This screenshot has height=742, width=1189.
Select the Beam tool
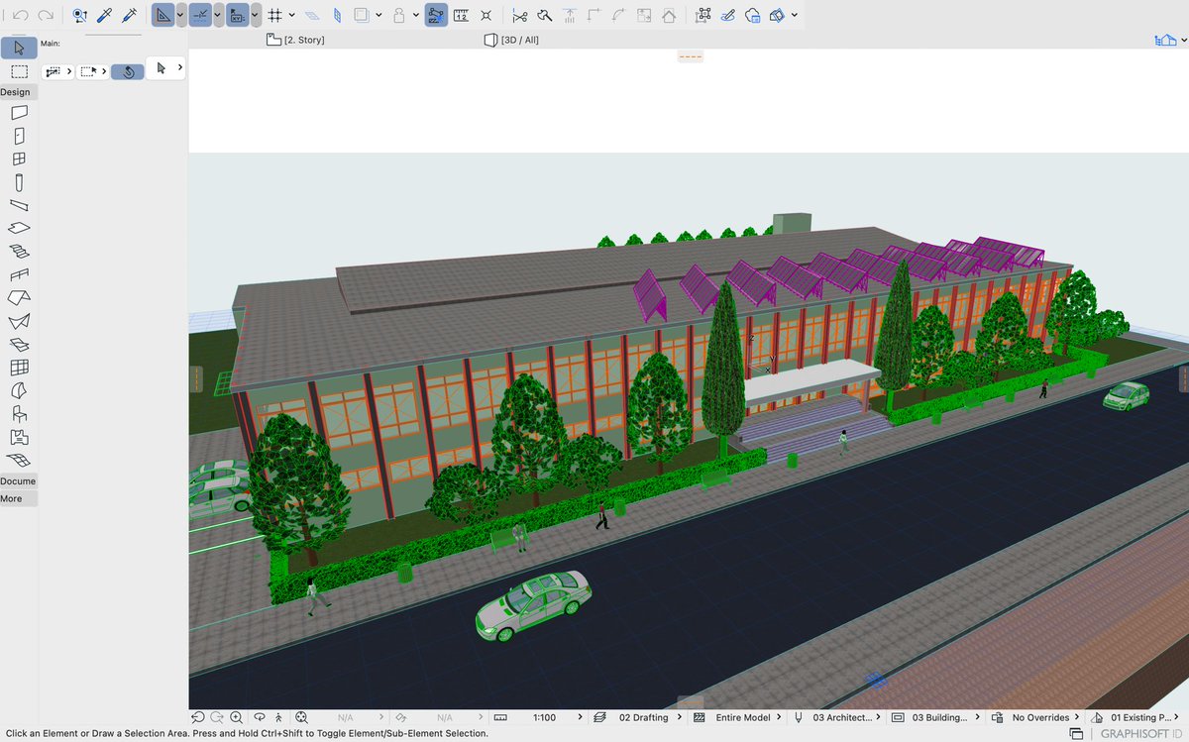(19, 205)
